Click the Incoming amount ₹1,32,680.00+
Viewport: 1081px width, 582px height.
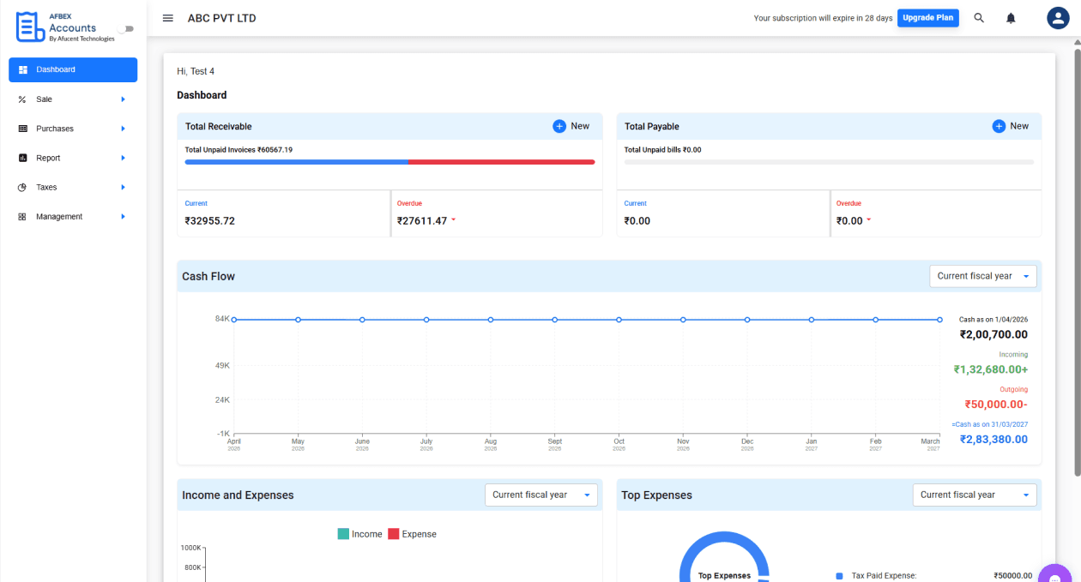[991, 369]
